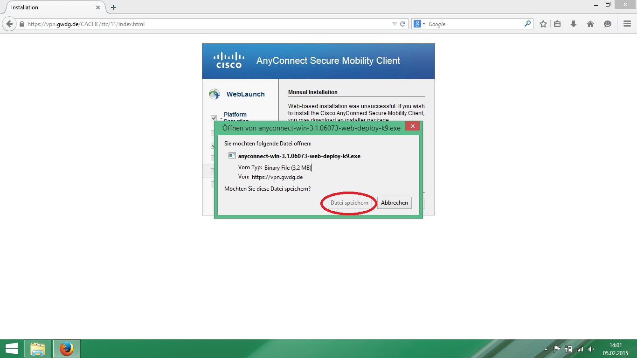Image resolution: width=637 pixels, height=358 pixels.
Task: Open the URL history dropdown arrow
Action: [395, 24]
